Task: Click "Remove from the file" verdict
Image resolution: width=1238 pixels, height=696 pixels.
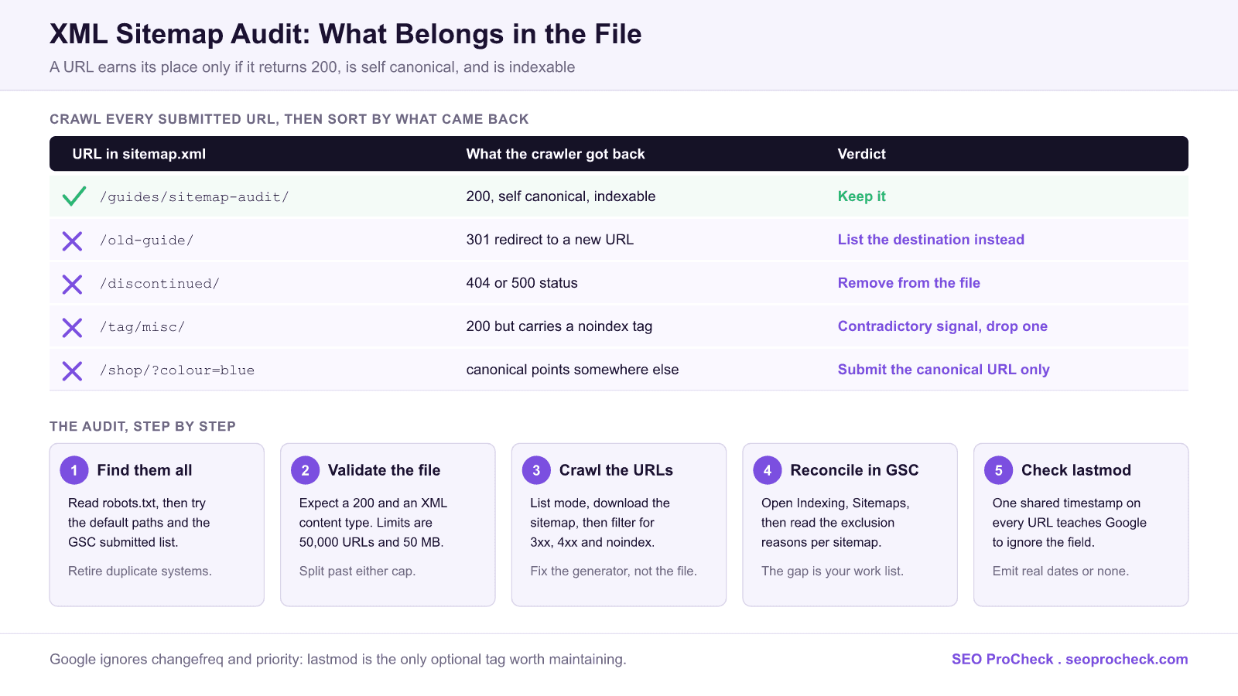Action: pyautogui.click(x=908, y=283)
